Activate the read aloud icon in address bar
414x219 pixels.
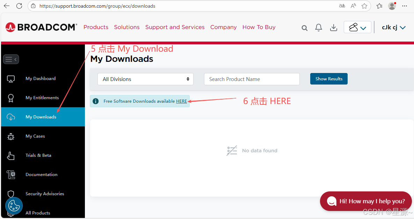point(353,6)
